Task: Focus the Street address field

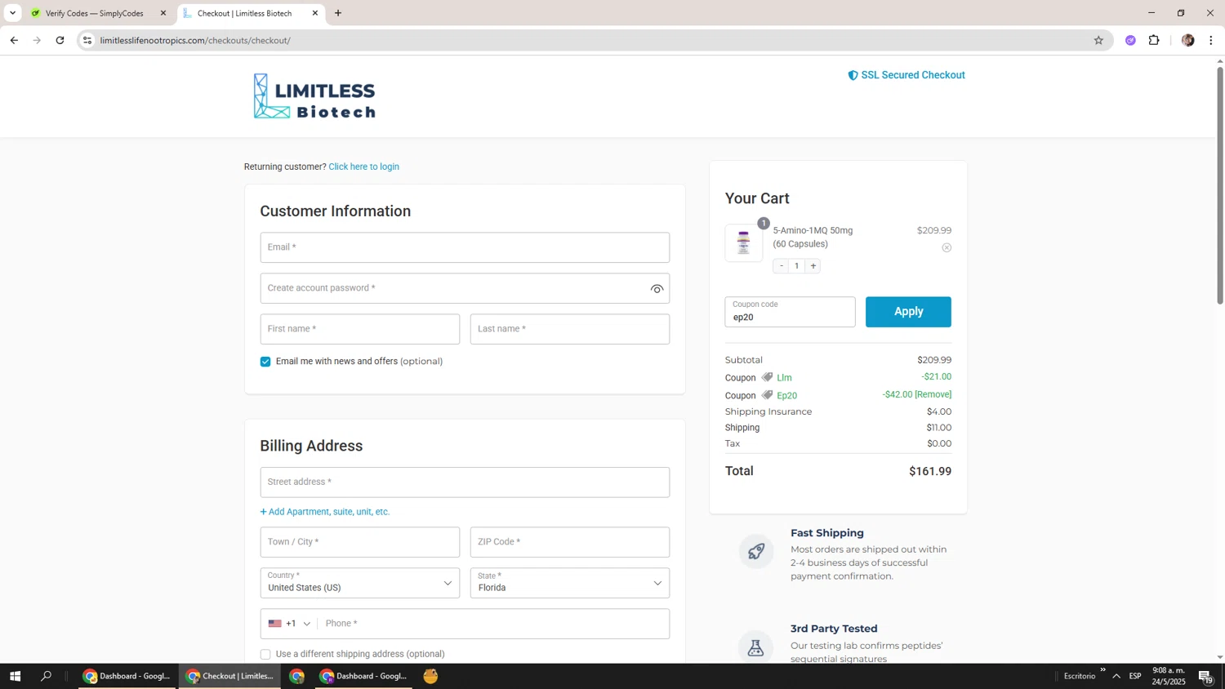Action: click(465, 482)
